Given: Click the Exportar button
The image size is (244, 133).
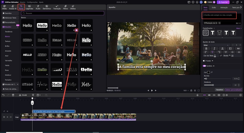Looking at the screenshot, I should pos(223,2).
